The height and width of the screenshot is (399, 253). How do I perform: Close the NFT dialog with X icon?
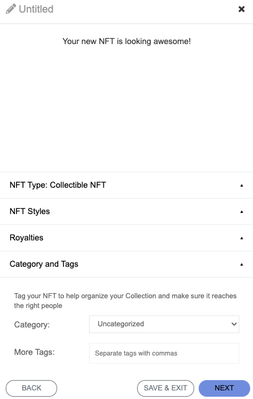[x=242, y=9]
